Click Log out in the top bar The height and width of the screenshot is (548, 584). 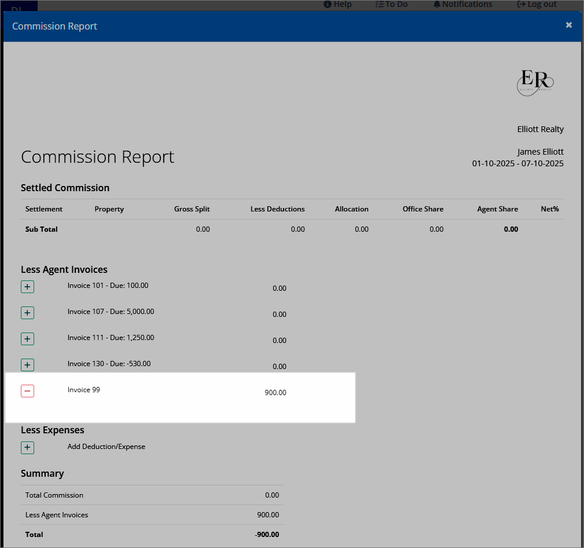point(537,5)
